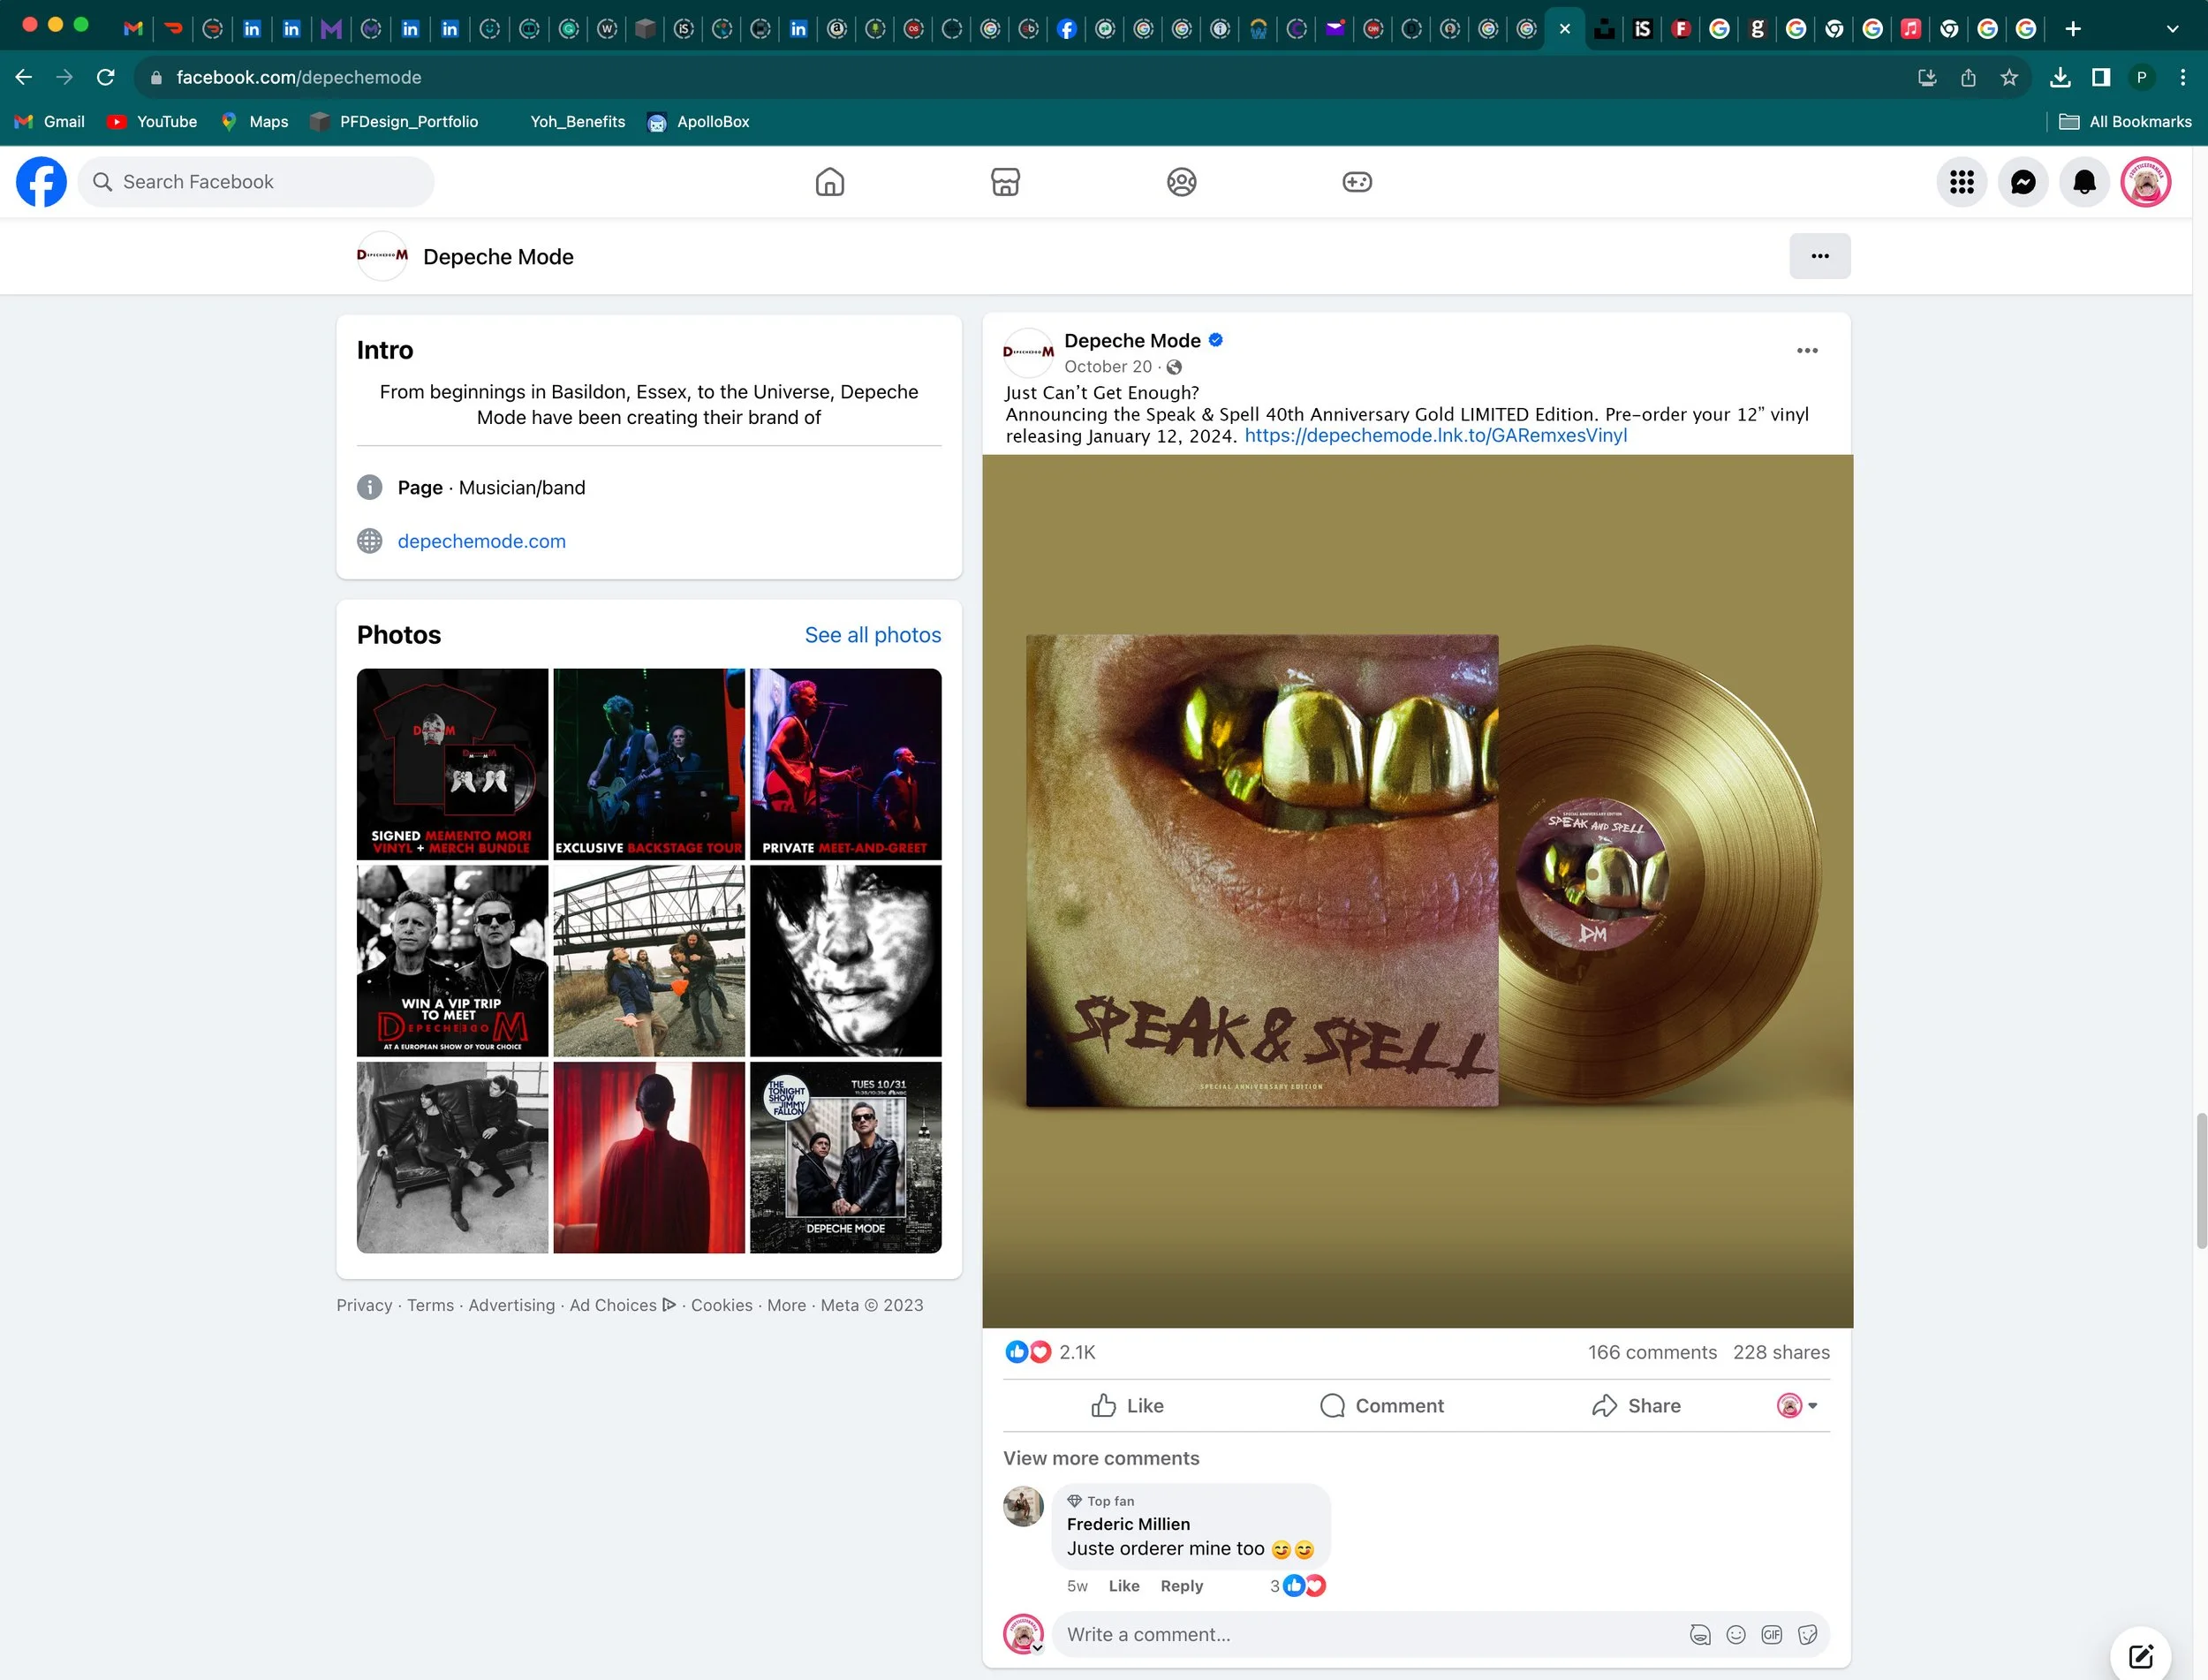Open the All Bookmarks folder
This screenshot has width=2208, height=1680.
point(2125,121)
